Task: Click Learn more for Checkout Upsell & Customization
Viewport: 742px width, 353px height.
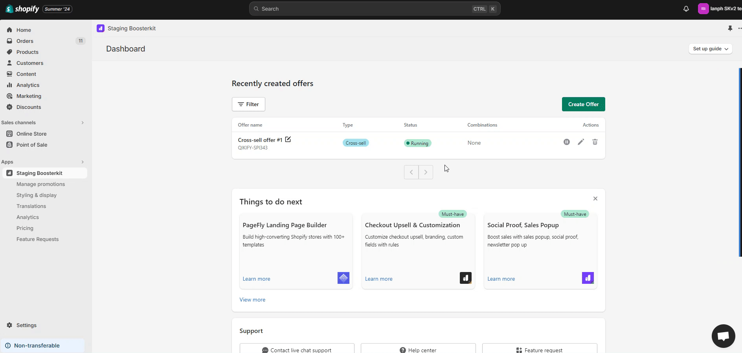Action: (378, 279)
